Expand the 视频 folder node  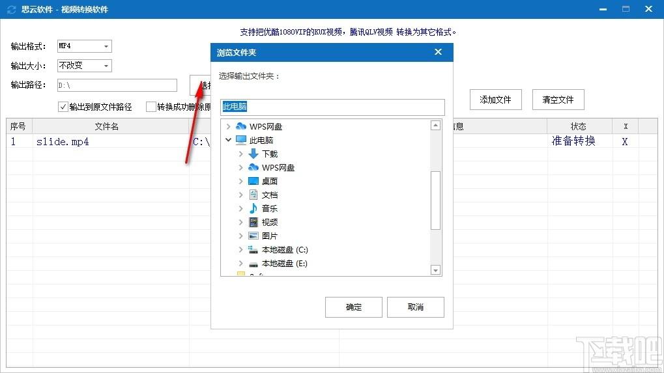click(x=240, y=222)
